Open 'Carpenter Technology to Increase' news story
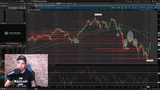 pyautogui.click(x=15, y=13)
